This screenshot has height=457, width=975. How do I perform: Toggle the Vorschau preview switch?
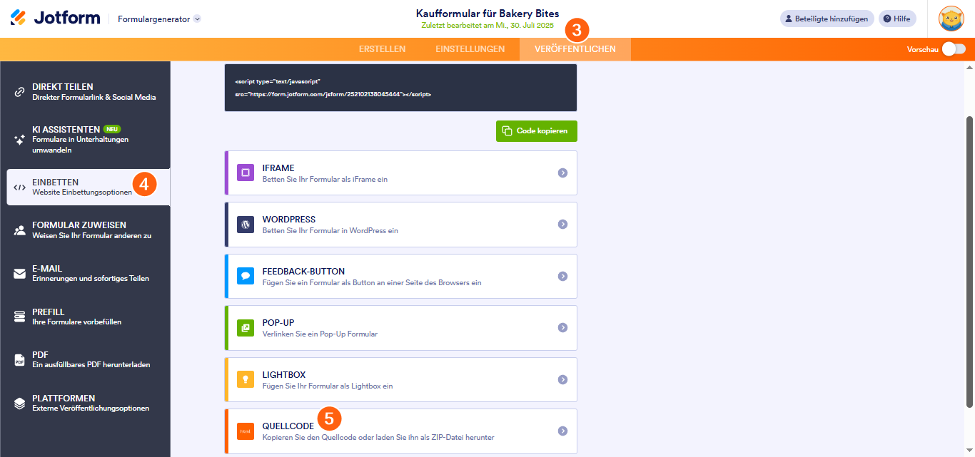[x=954, y=49]
